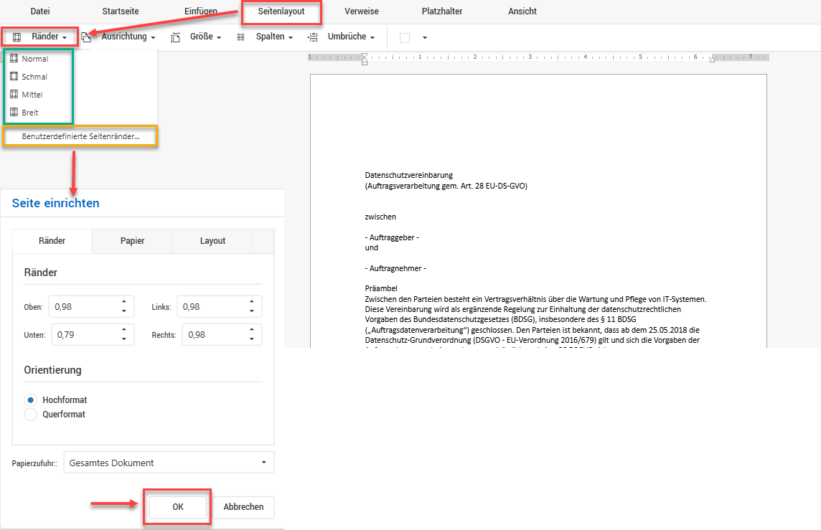Click the Spalten columns icon
The width and height of the screenshot is (821, 530).
click(x=241, y=37)
